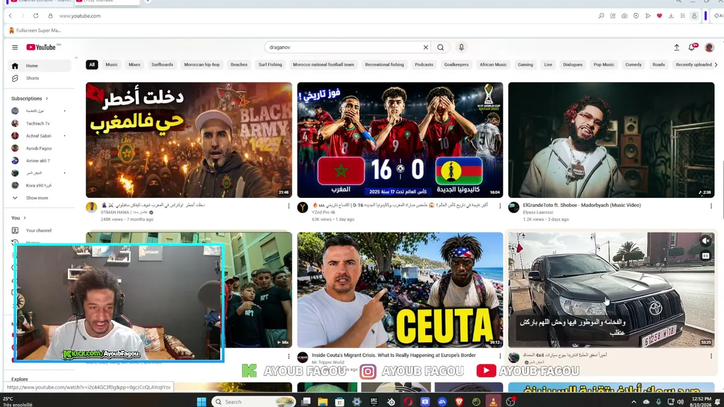Open more options for the OTMAN HANA video

coord(288,206)
